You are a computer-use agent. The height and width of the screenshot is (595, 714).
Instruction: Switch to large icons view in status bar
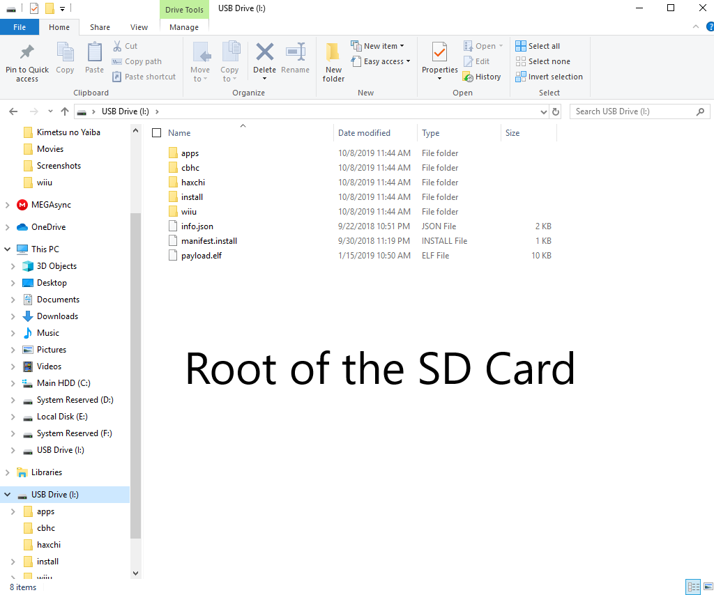708,587
